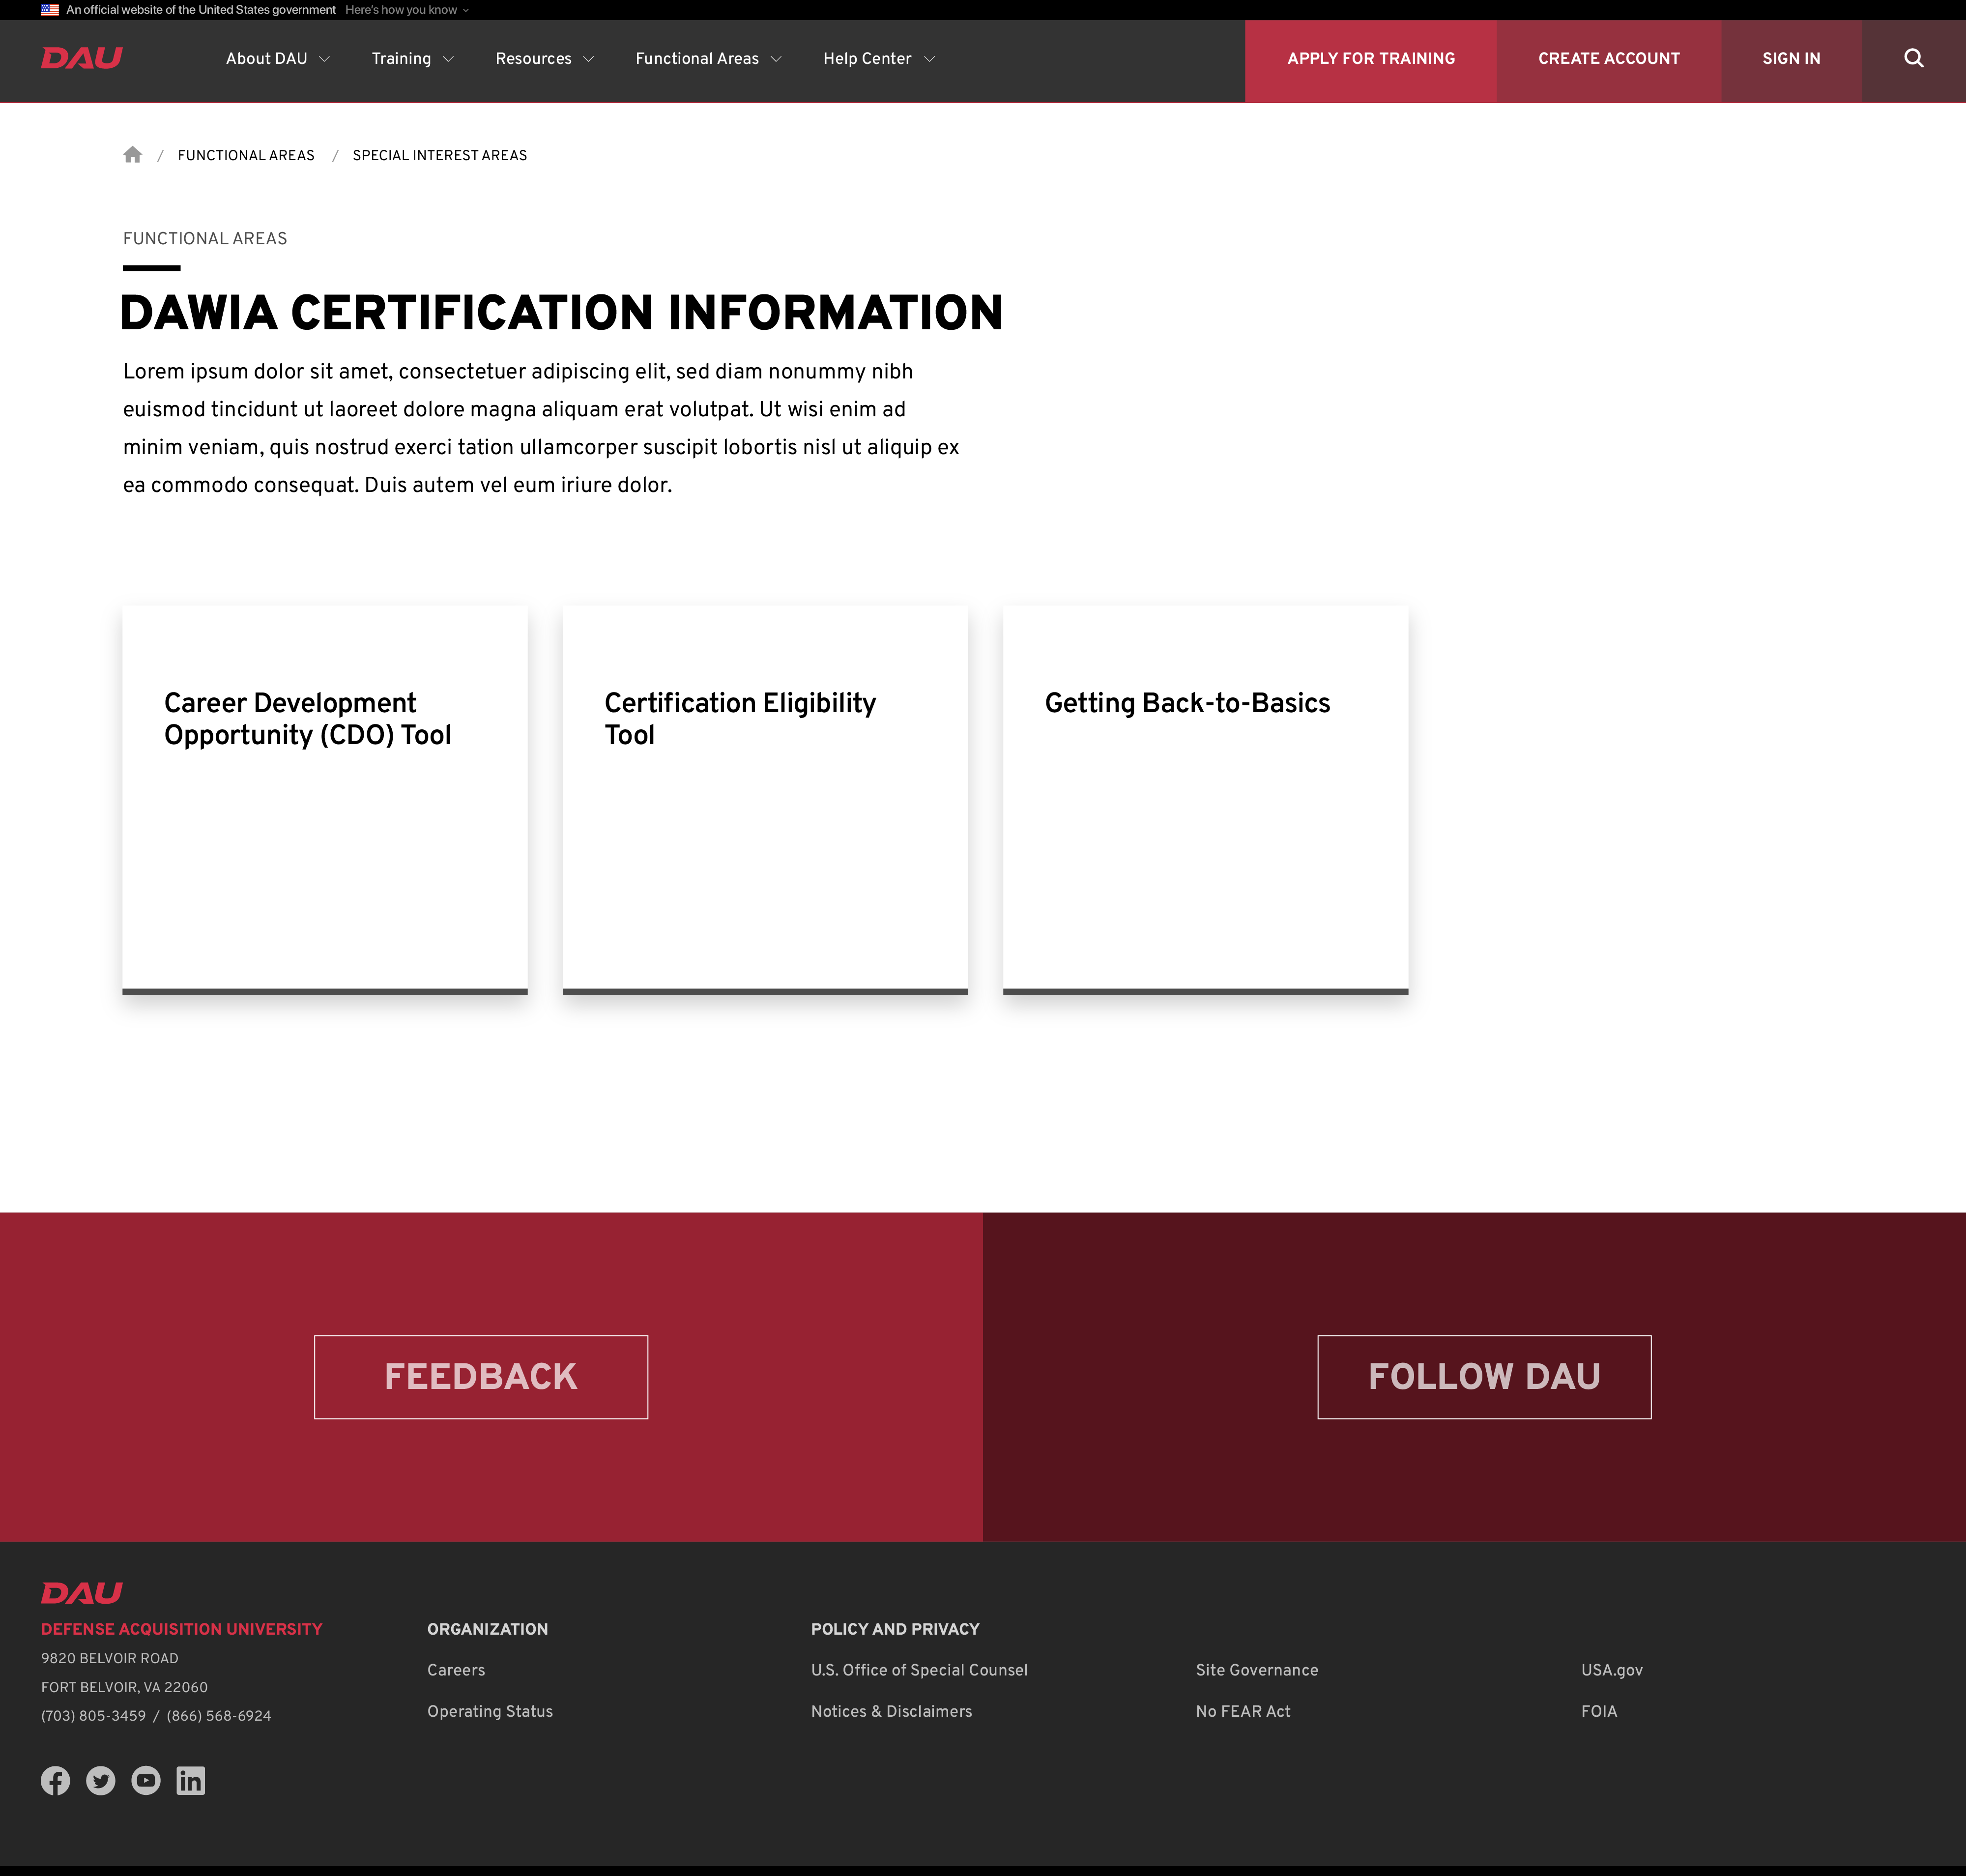Open DAU's Facebook page icon
The image size is (1966, 1876).
[55, 1780]
